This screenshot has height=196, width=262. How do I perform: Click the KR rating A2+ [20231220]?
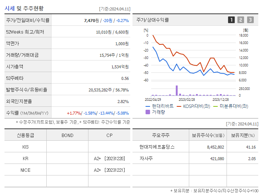(109, 158)
